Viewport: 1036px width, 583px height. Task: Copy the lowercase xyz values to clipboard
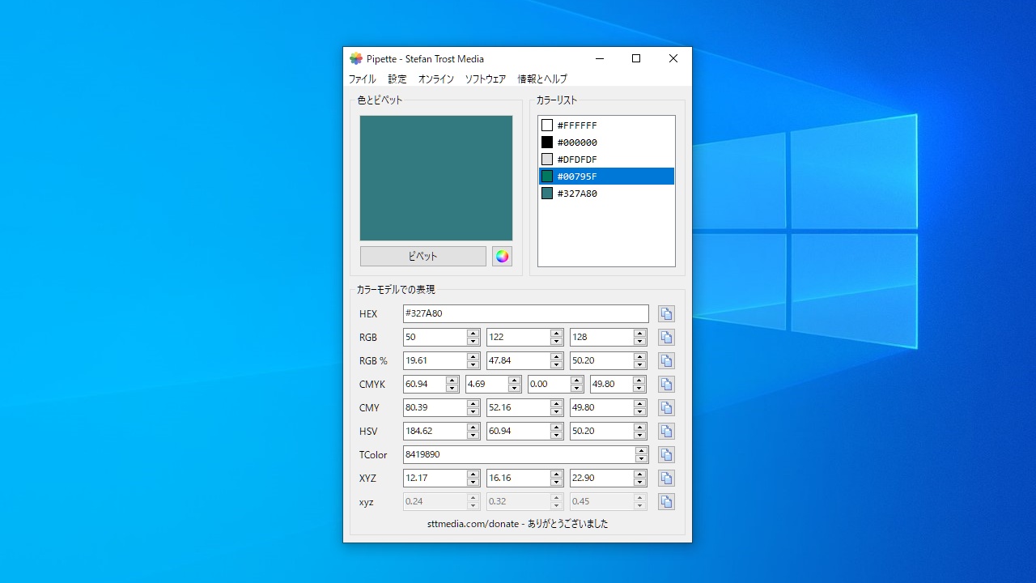point(666,502)
